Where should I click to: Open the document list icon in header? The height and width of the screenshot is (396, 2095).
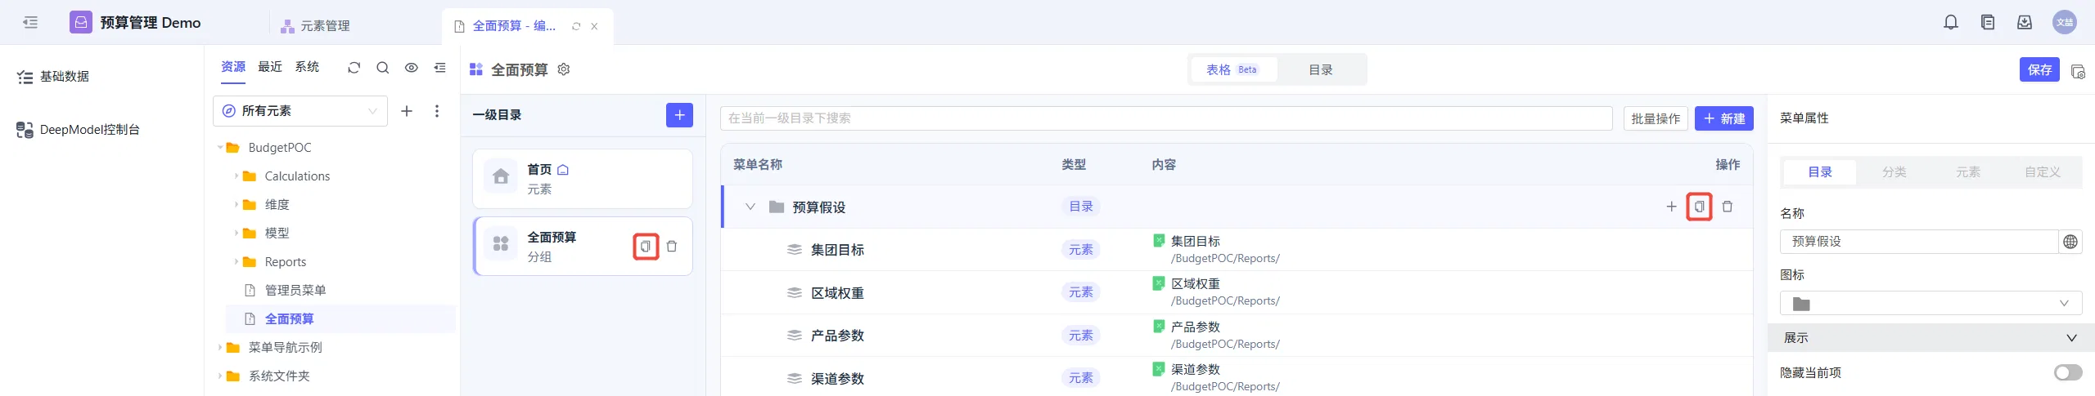[1988, 22]
